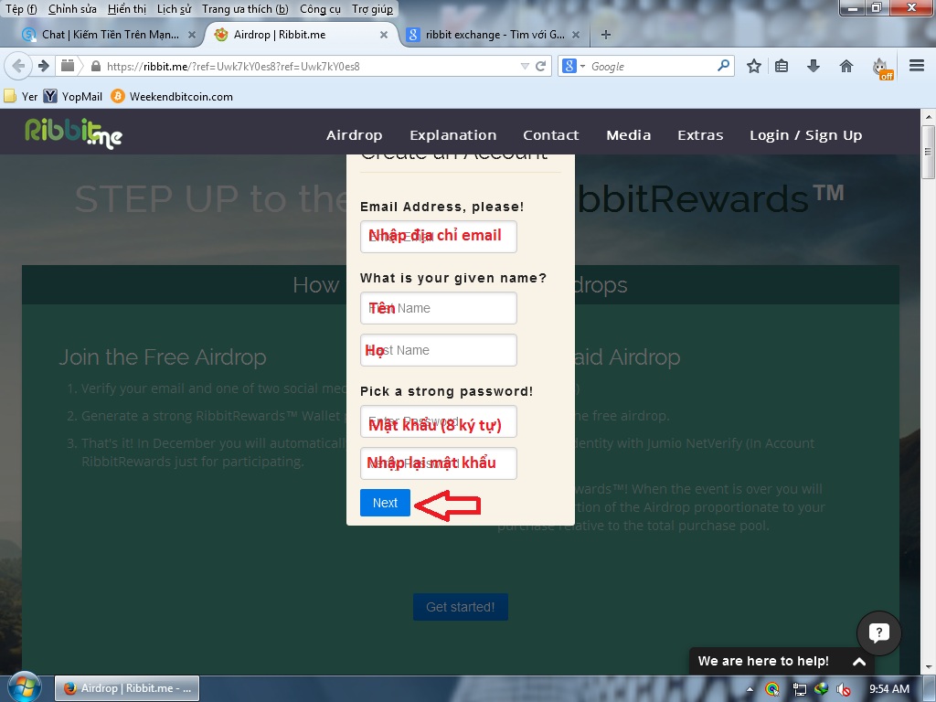Click the system clock showing 9:54 AM

click(888, 689)
